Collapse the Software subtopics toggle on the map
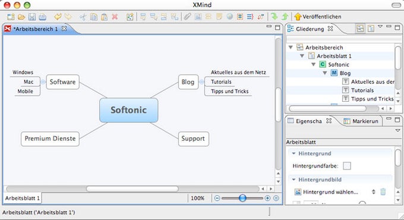404x220 pixels. pos(43,82)
